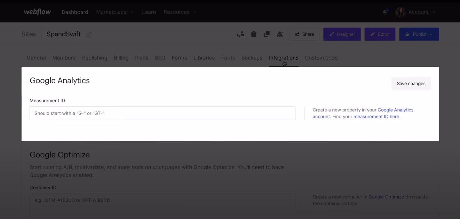Click the Container ID label
The width and height of the screenshot is (460, 219).
(43, 188)
